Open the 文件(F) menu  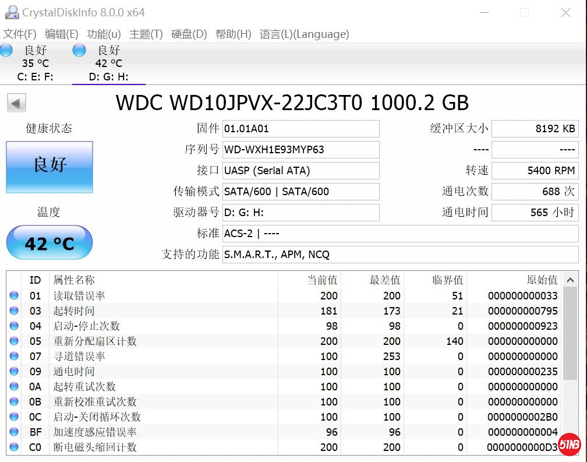[x=20, y=34]
